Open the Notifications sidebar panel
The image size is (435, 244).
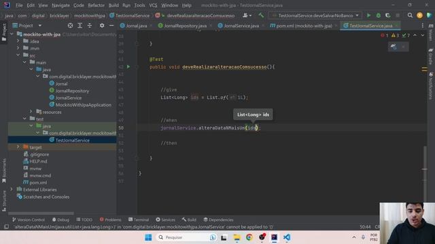[431, 86]
